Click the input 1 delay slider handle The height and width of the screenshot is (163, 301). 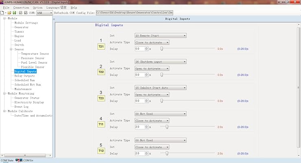click(161, 48)
